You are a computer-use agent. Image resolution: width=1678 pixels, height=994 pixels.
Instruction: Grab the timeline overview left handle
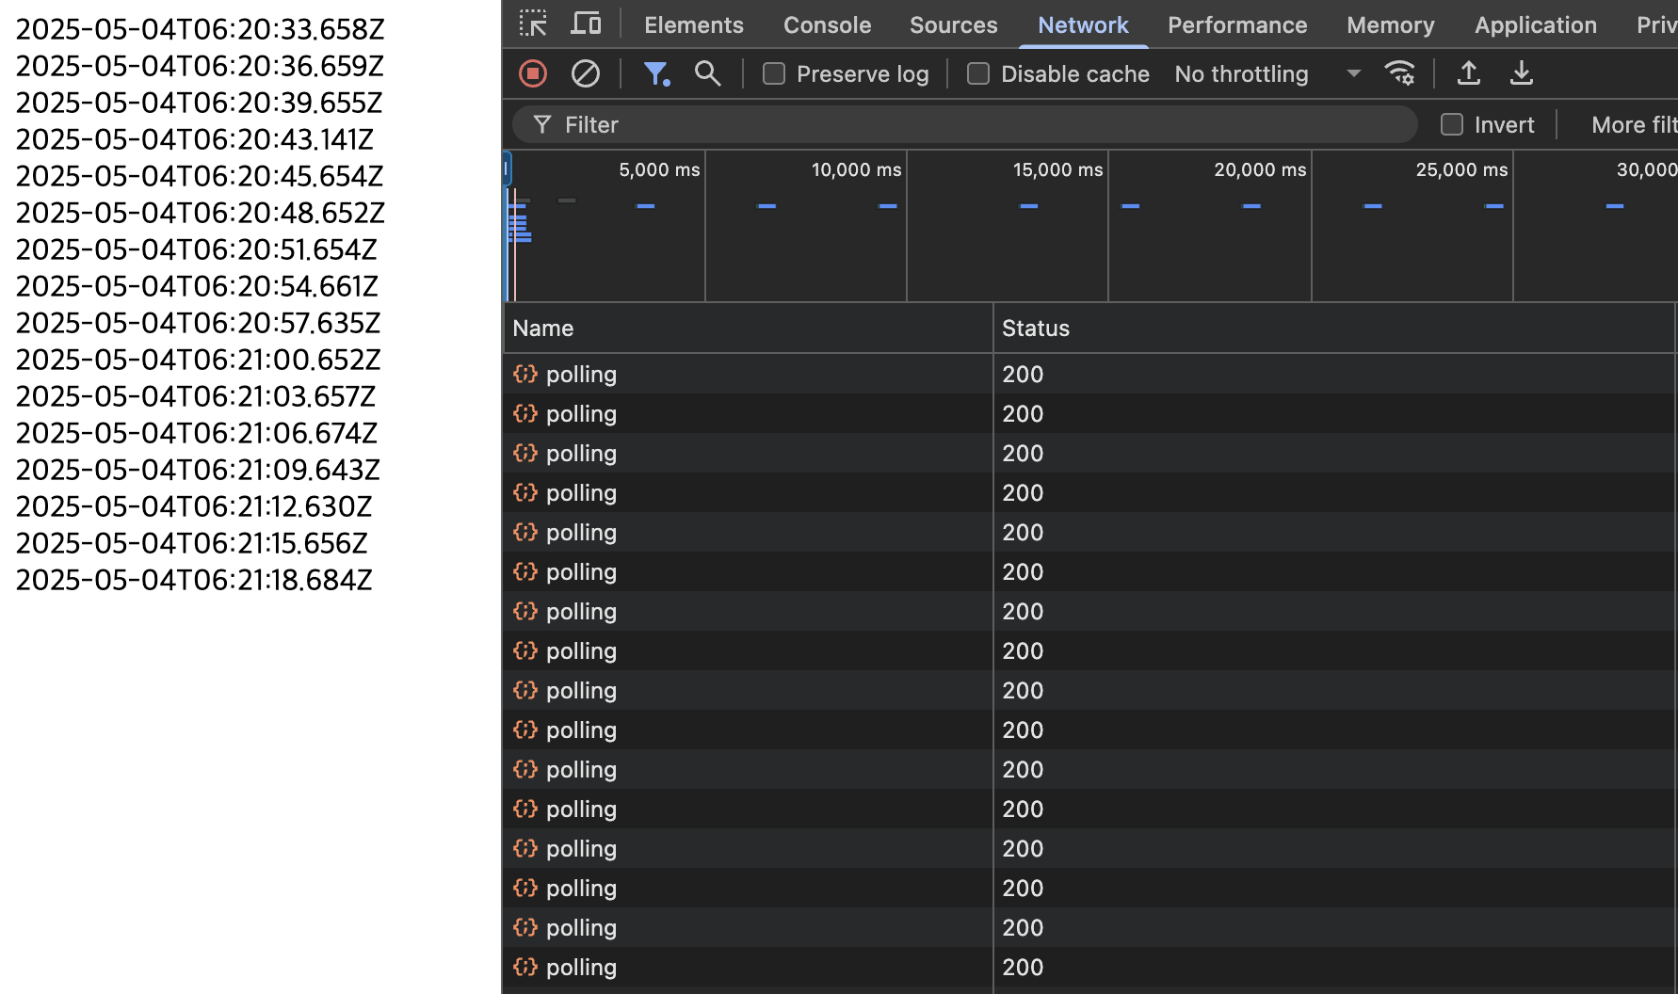507,169
